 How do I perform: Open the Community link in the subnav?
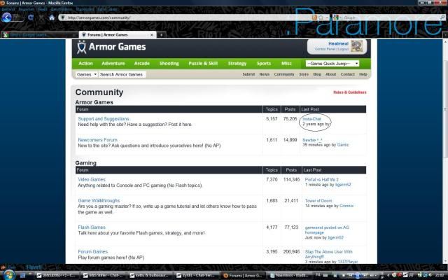284,74
